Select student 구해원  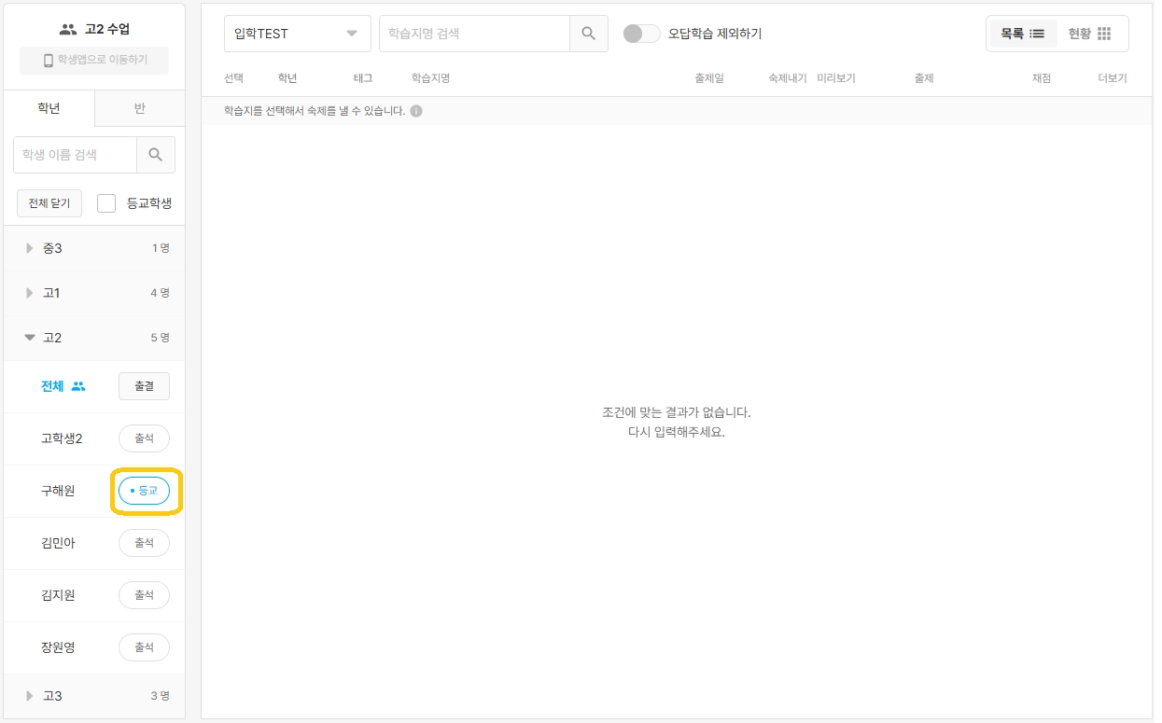click(x=58, y=491)
